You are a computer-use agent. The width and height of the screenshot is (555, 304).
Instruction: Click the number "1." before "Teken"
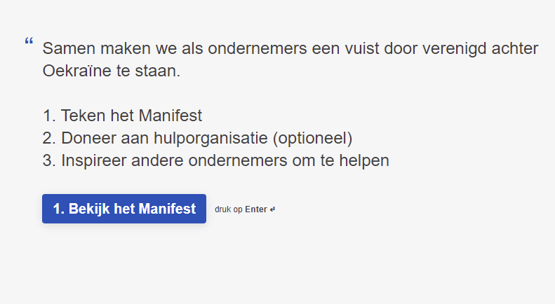point(49,116)
